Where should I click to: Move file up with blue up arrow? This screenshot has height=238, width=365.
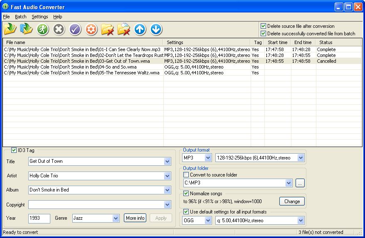(140, 29)
